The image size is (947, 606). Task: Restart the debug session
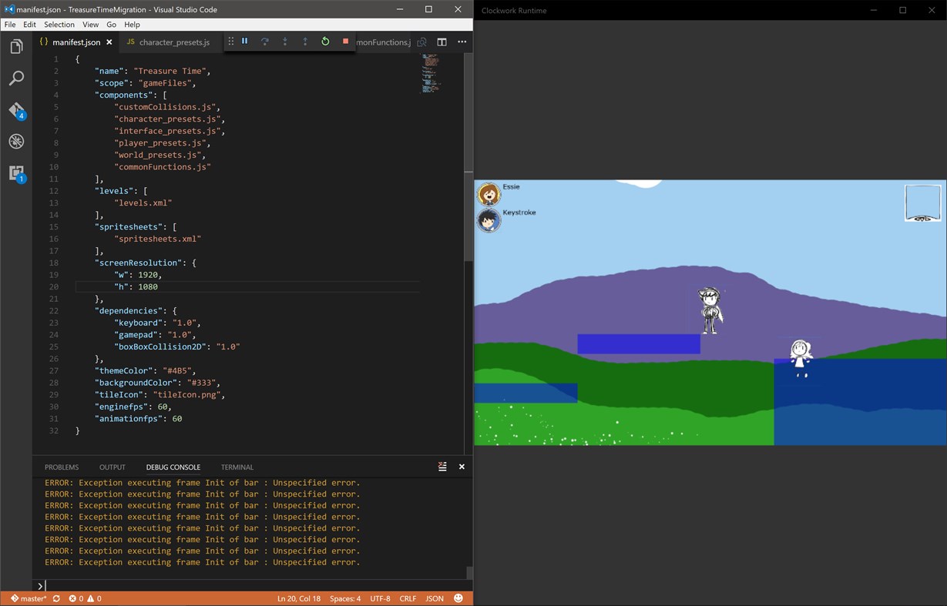[325, 42]
